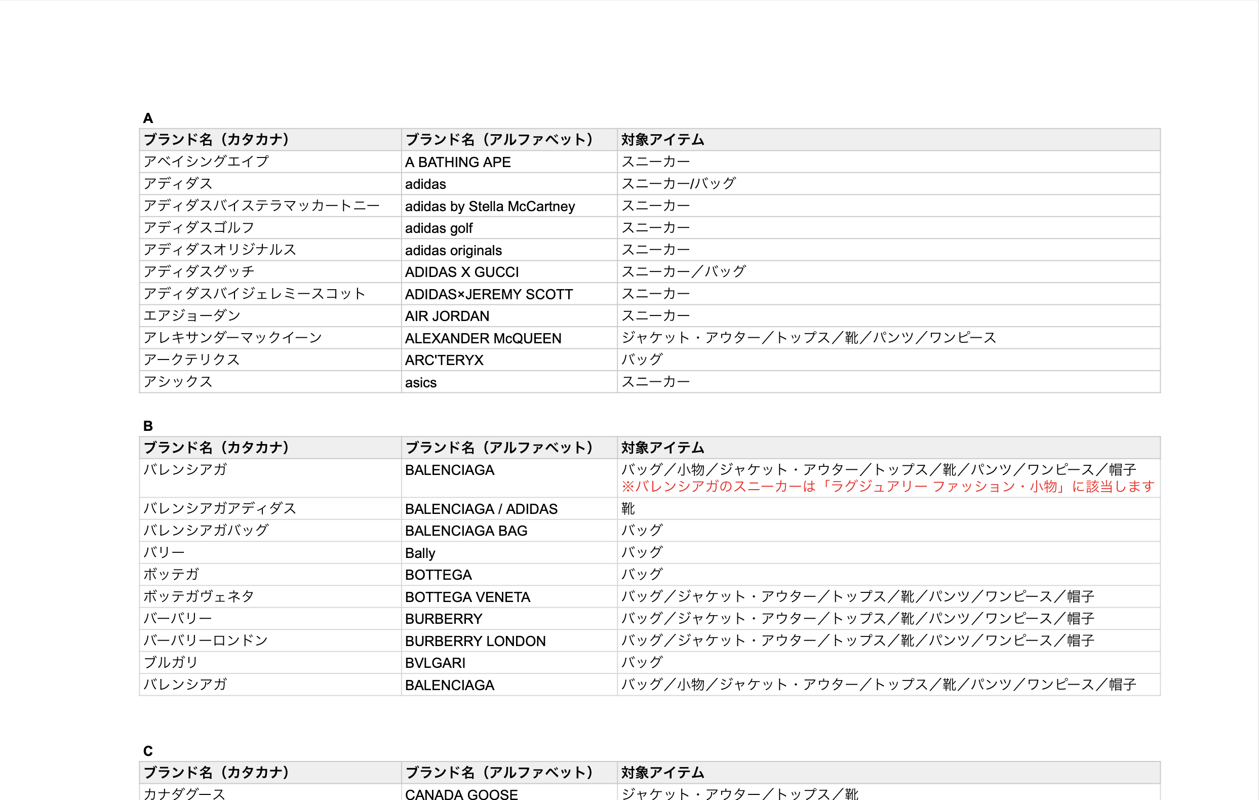The width and height of the screenshot is (1259, 800).
Task: Select 'アディダスグッチ' cell
Action: [270, 271]
